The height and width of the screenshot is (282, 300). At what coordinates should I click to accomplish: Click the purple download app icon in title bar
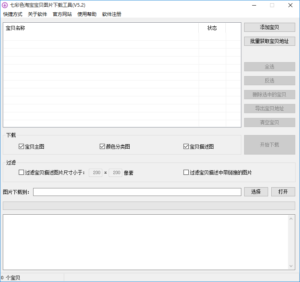tap(5, 5)
